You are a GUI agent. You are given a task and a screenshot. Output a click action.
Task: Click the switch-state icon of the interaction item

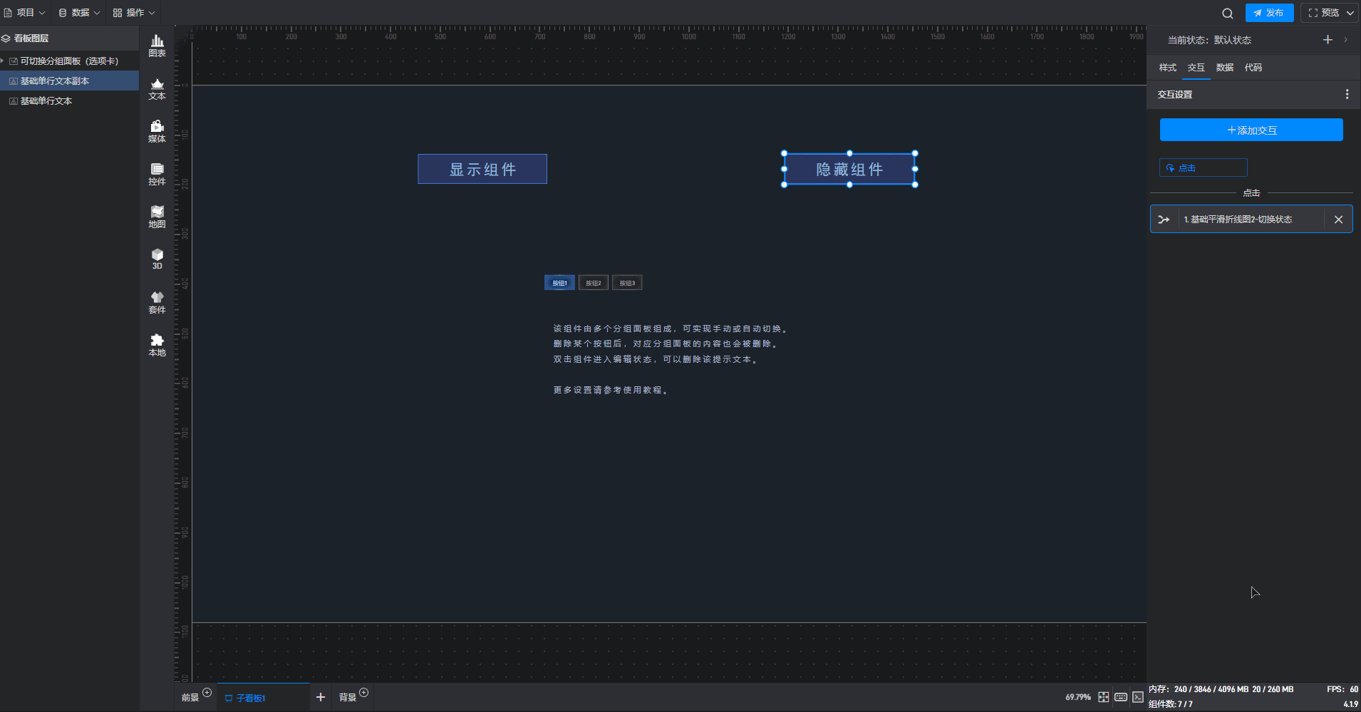(1164, 220)
